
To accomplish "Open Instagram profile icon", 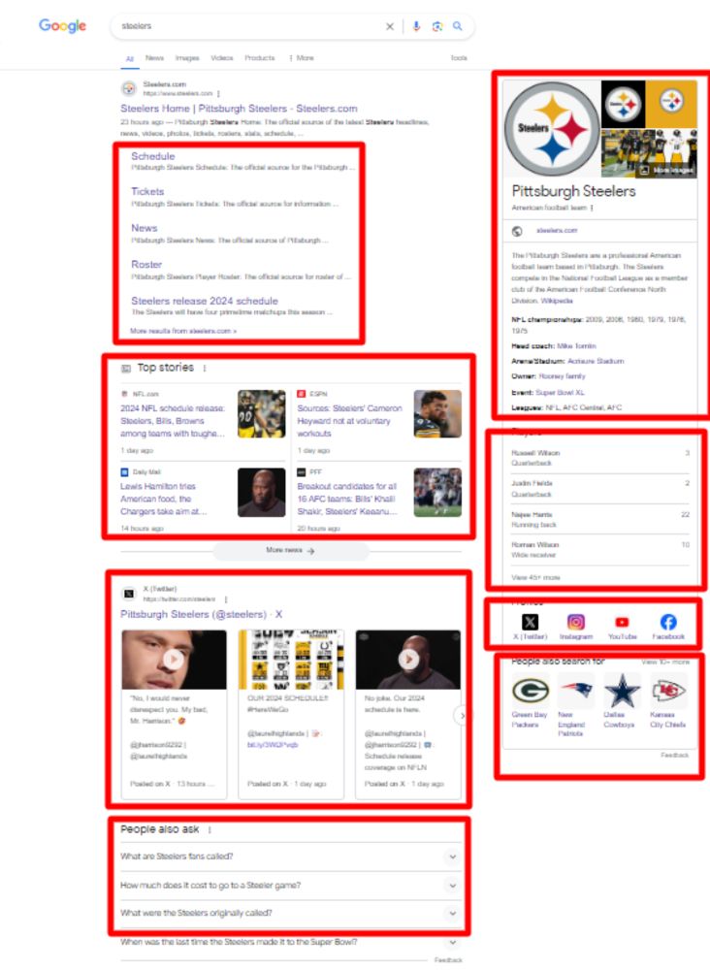I will click(576, 622).
